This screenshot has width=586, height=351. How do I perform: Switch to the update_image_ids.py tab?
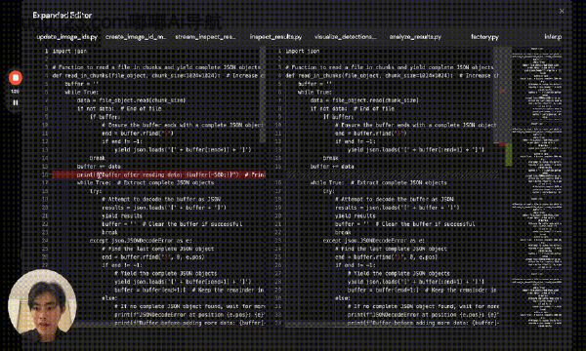click(x=66, y=37)
